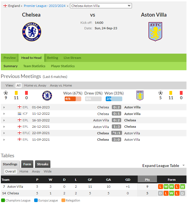
Task: Select the All view filter
Action: (x=18, y=85)
